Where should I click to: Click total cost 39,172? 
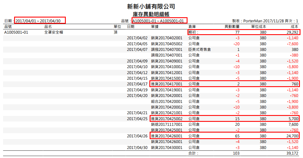292,153
